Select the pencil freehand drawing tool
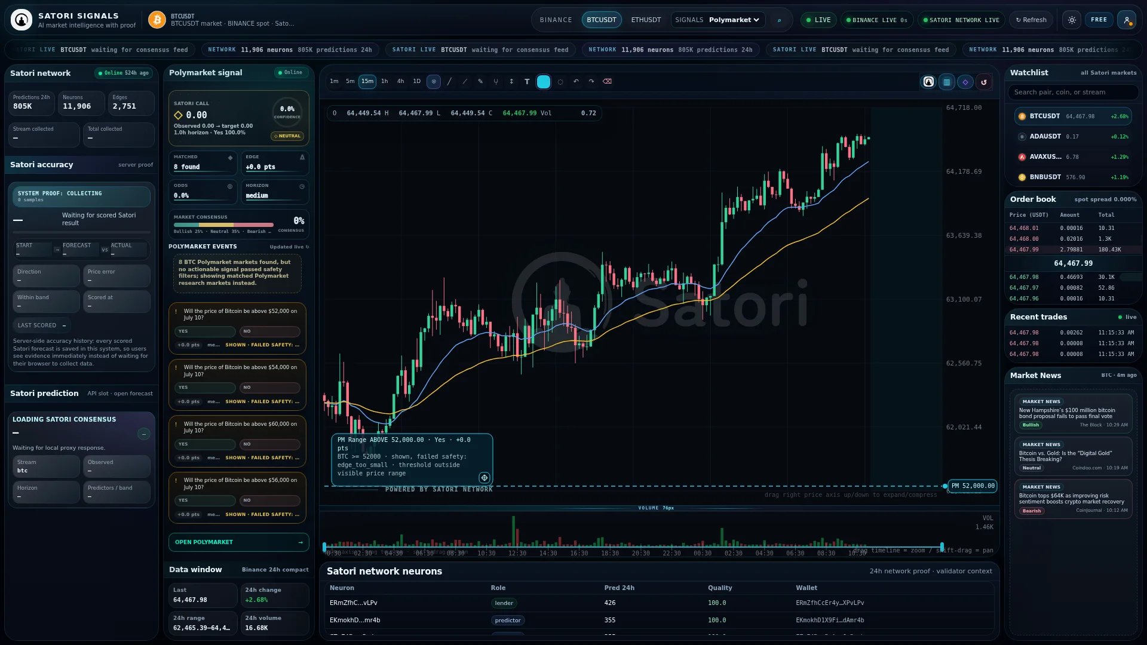 pos(480,82)
